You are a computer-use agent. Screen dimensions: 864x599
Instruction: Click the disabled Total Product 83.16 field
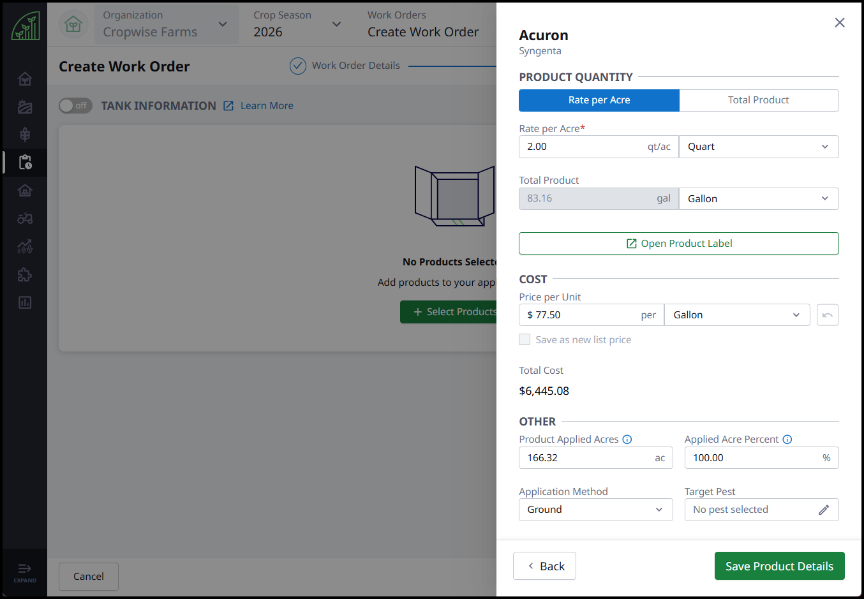(x=599, y=199)
